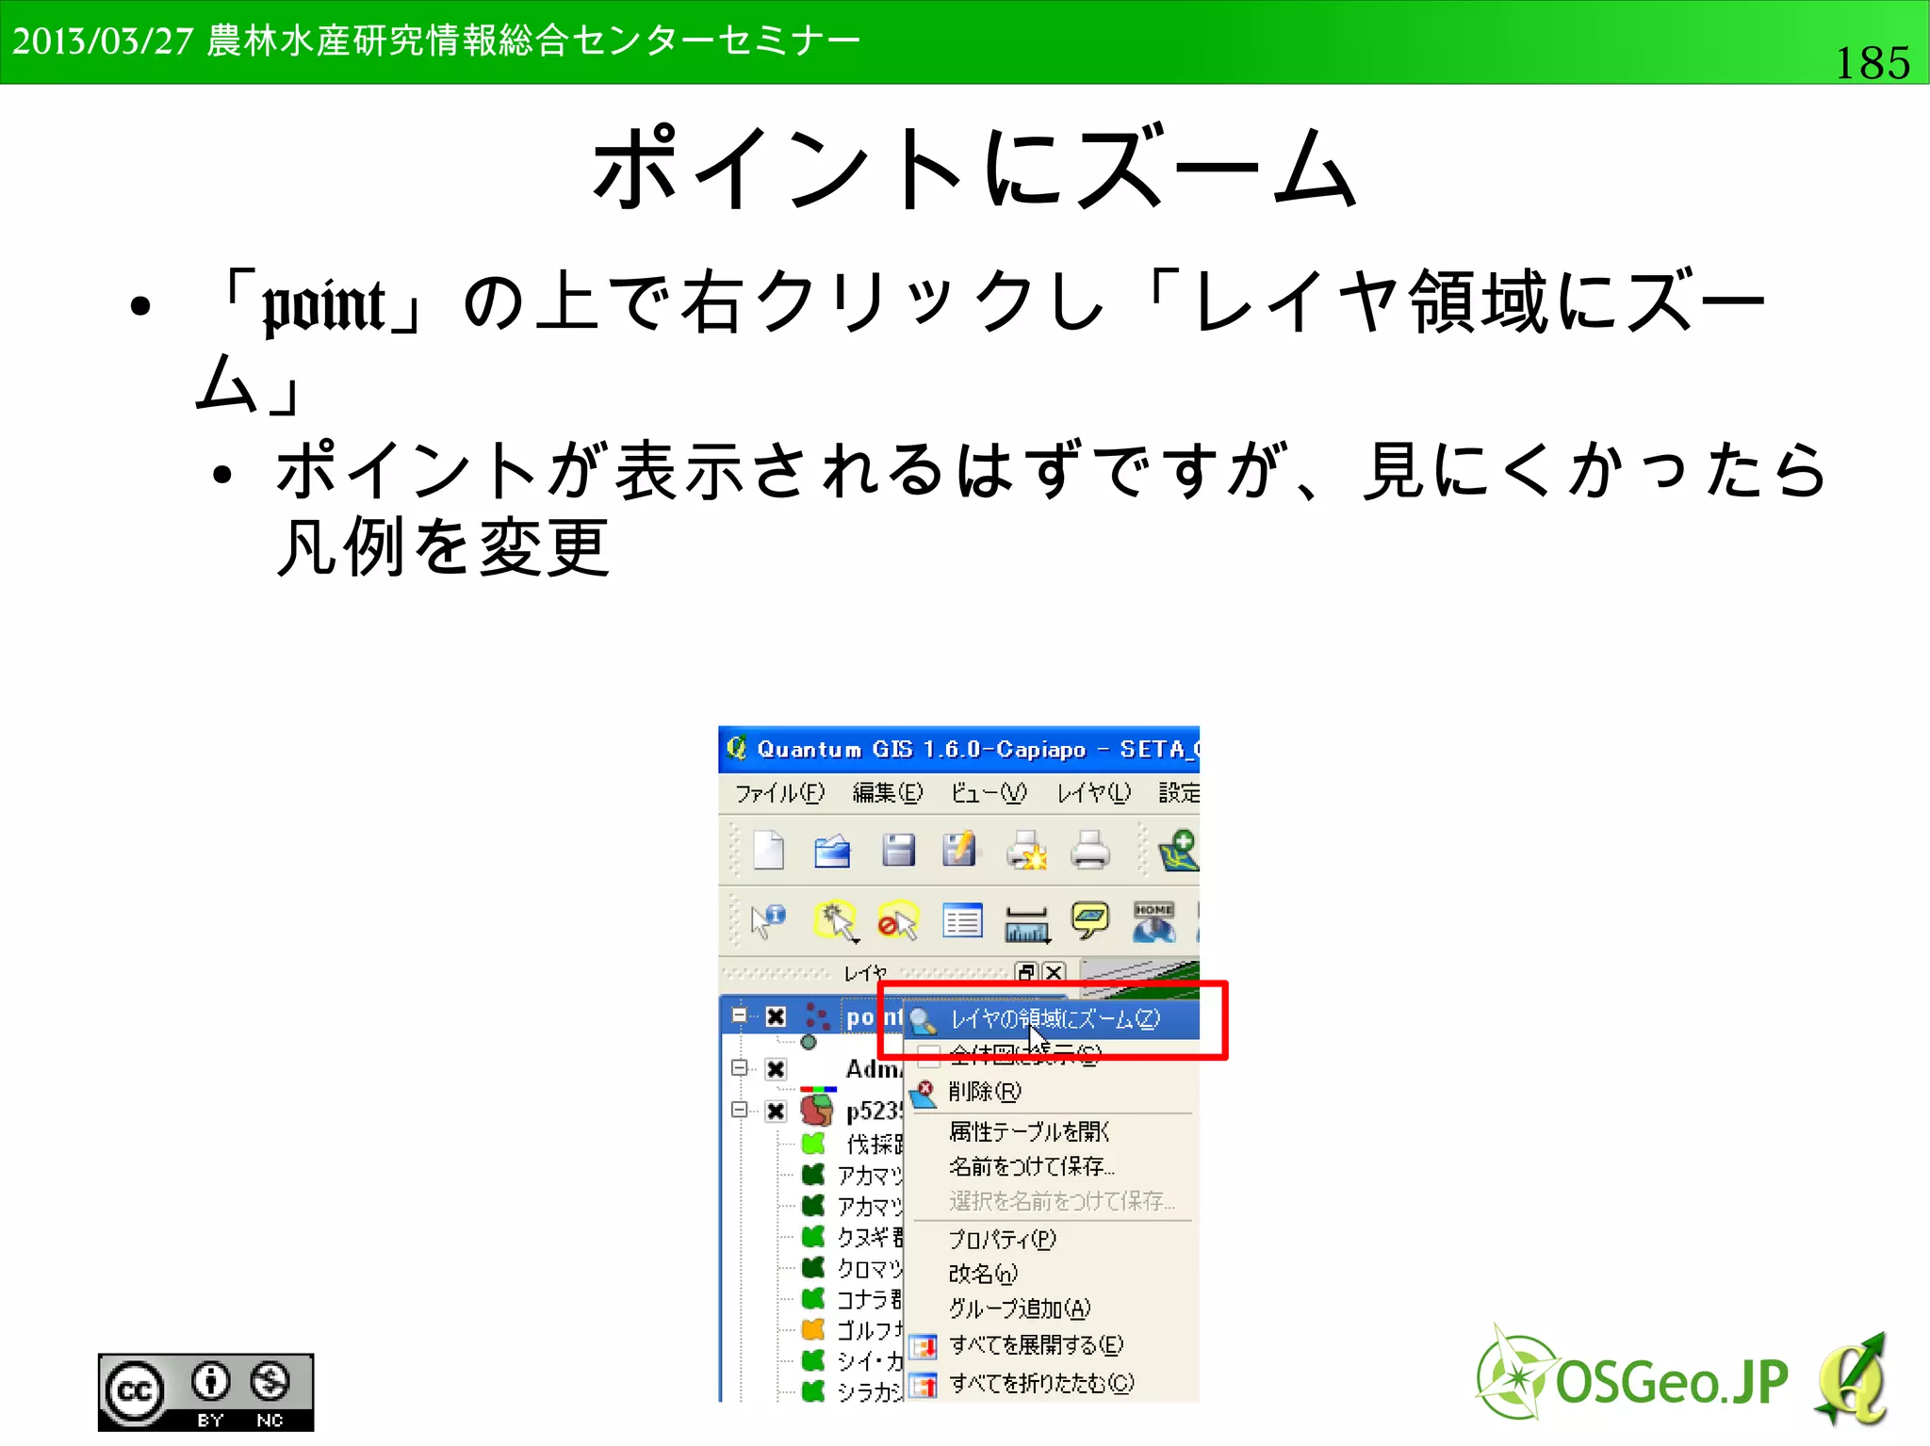The height and width of the screenshot is (1446, 1930).
Task: Choose すべてを展開する(E) in context menu
Action: (x=1052, y=1345)
